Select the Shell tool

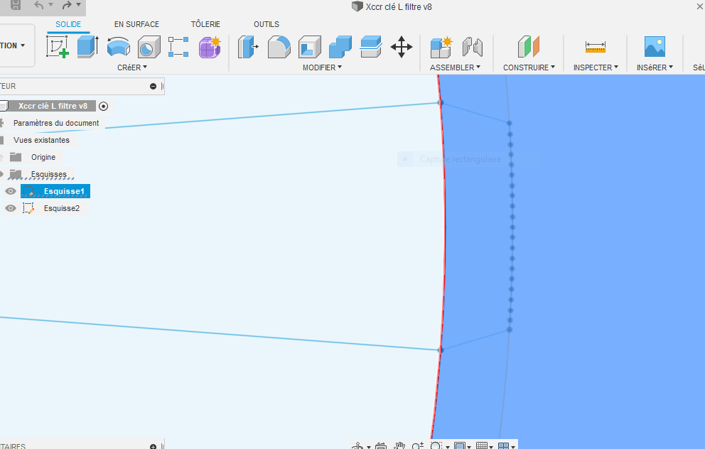click(309, 47)
